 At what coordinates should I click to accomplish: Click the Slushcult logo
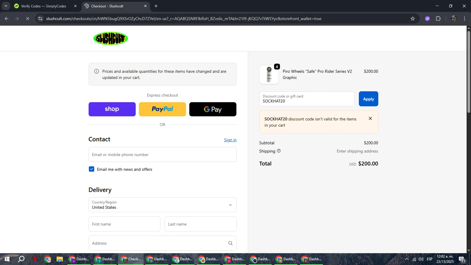[x=111, y=38]
